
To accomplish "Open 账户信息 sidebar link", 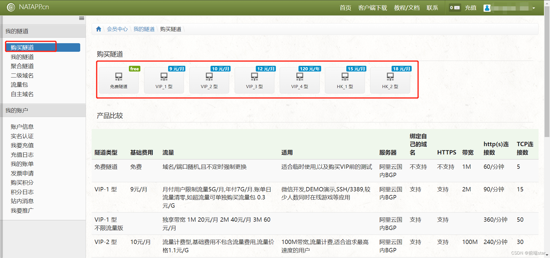I will (22, 127).
